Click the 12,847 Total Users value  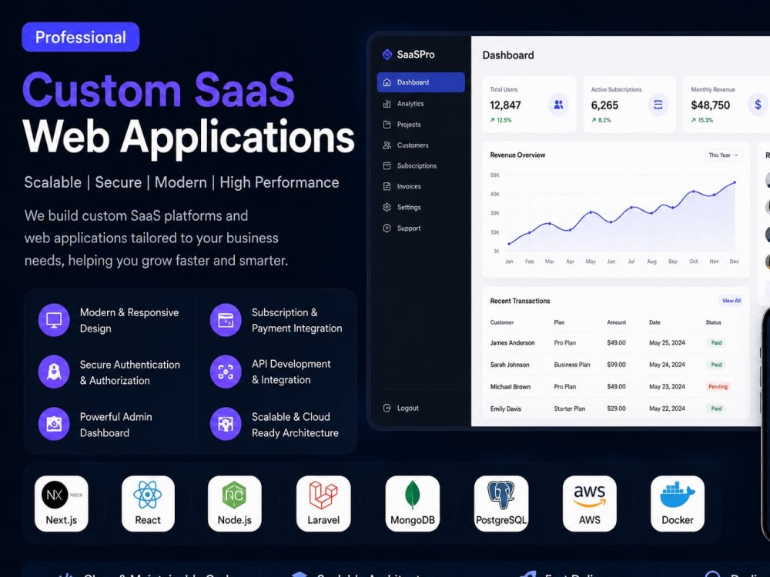(505, 105)
